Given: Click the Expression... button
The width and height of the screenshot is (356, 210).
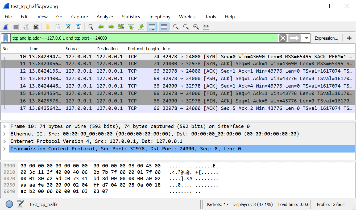Looking at the screenshot, I should click(x=326, y=38).
